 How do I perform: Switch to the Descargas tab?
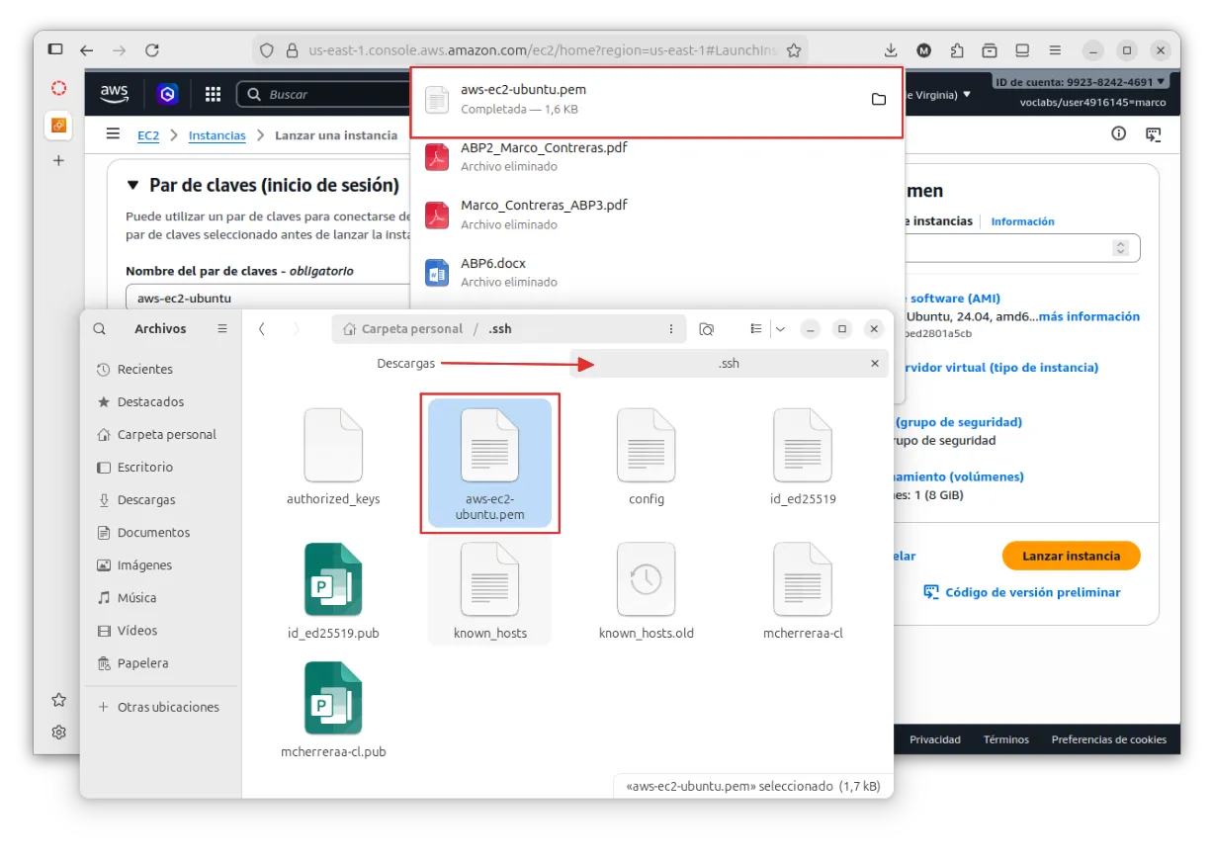tap(406, 364)
